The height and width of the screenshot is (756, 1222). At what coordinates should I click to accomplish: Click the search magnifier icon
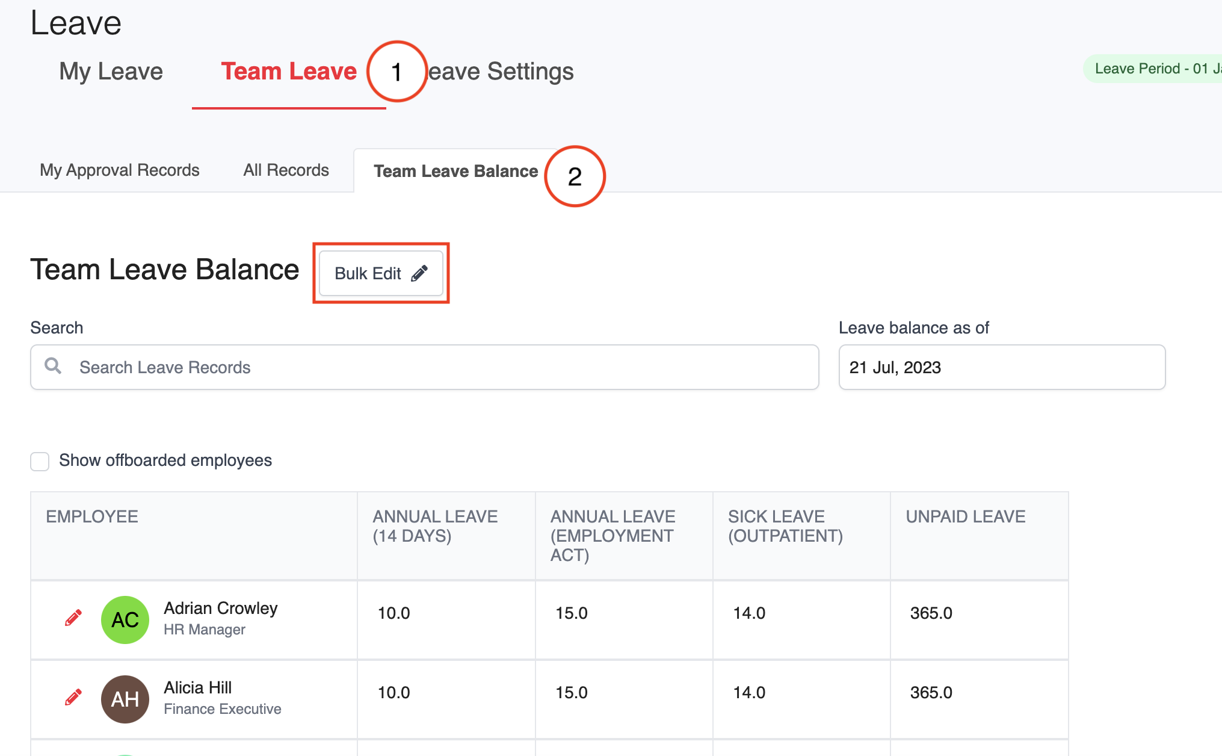[53, 366]
